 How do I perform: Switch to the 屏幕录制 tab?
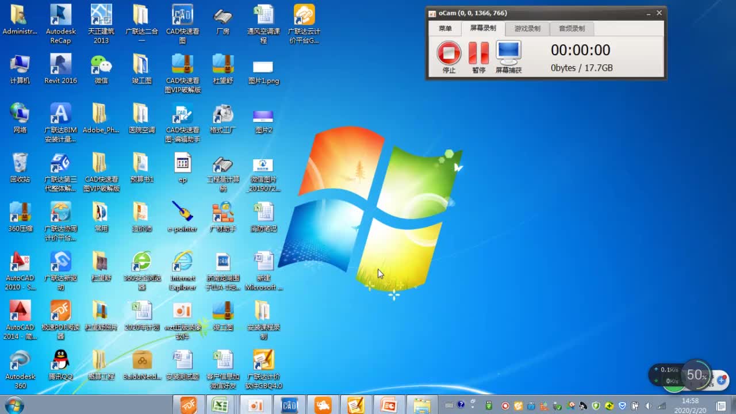click(x=483, y=28)
